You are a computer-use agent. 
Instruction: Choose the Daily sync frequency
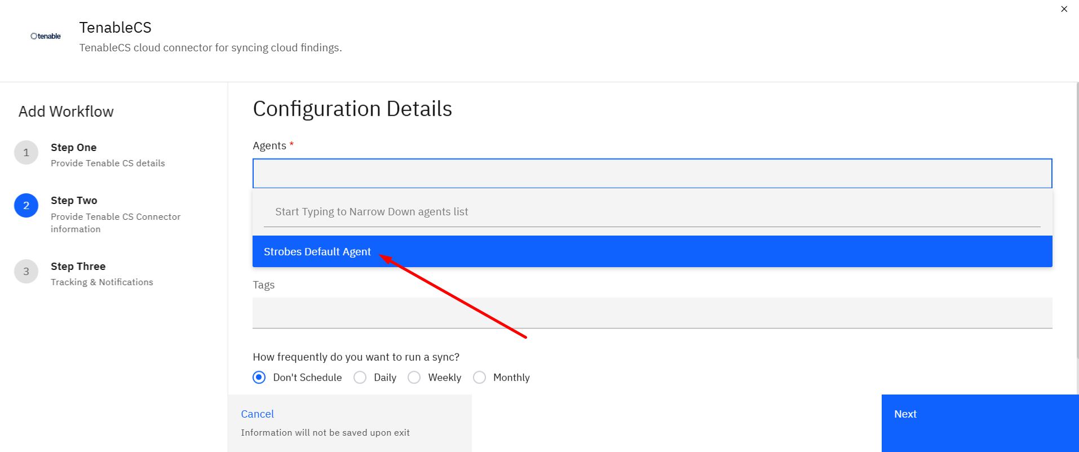[x=360, y=378]
